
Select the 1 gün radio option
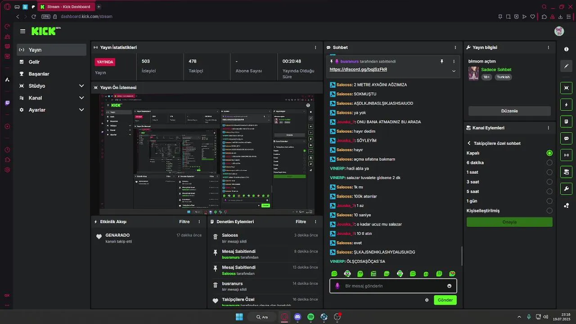click(x=549, y=201)
